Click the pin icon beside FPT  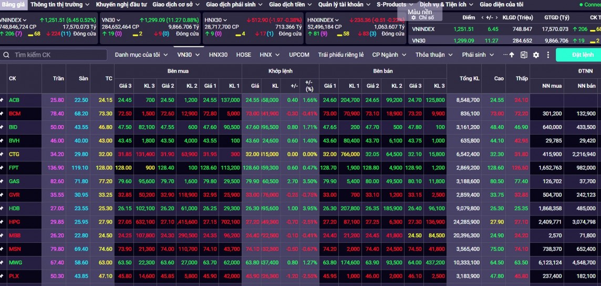pos(2,168)
